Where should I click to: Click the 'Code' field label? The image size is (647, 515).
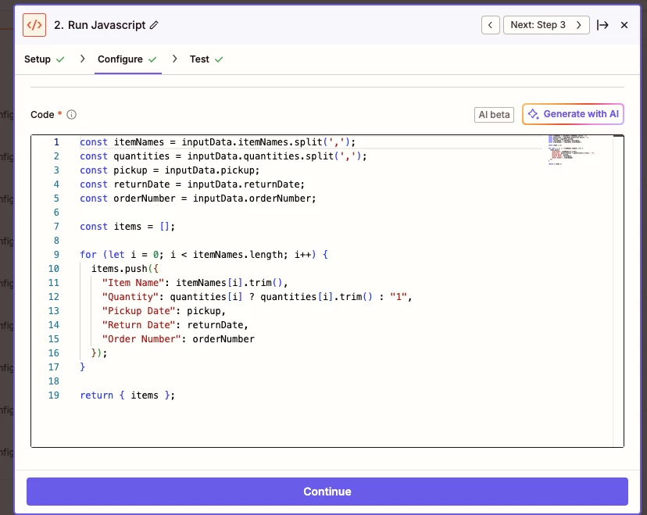42,114
